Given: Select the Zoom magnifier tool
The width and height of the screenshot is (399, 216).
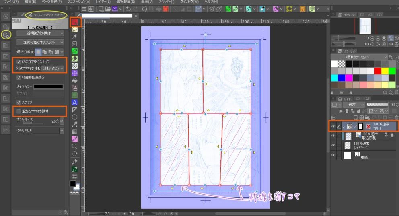Looking at the screenshot, I should click(74, 146).
